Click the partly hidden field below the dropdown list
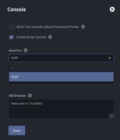120x140 pixels. (x=61, y=83)
